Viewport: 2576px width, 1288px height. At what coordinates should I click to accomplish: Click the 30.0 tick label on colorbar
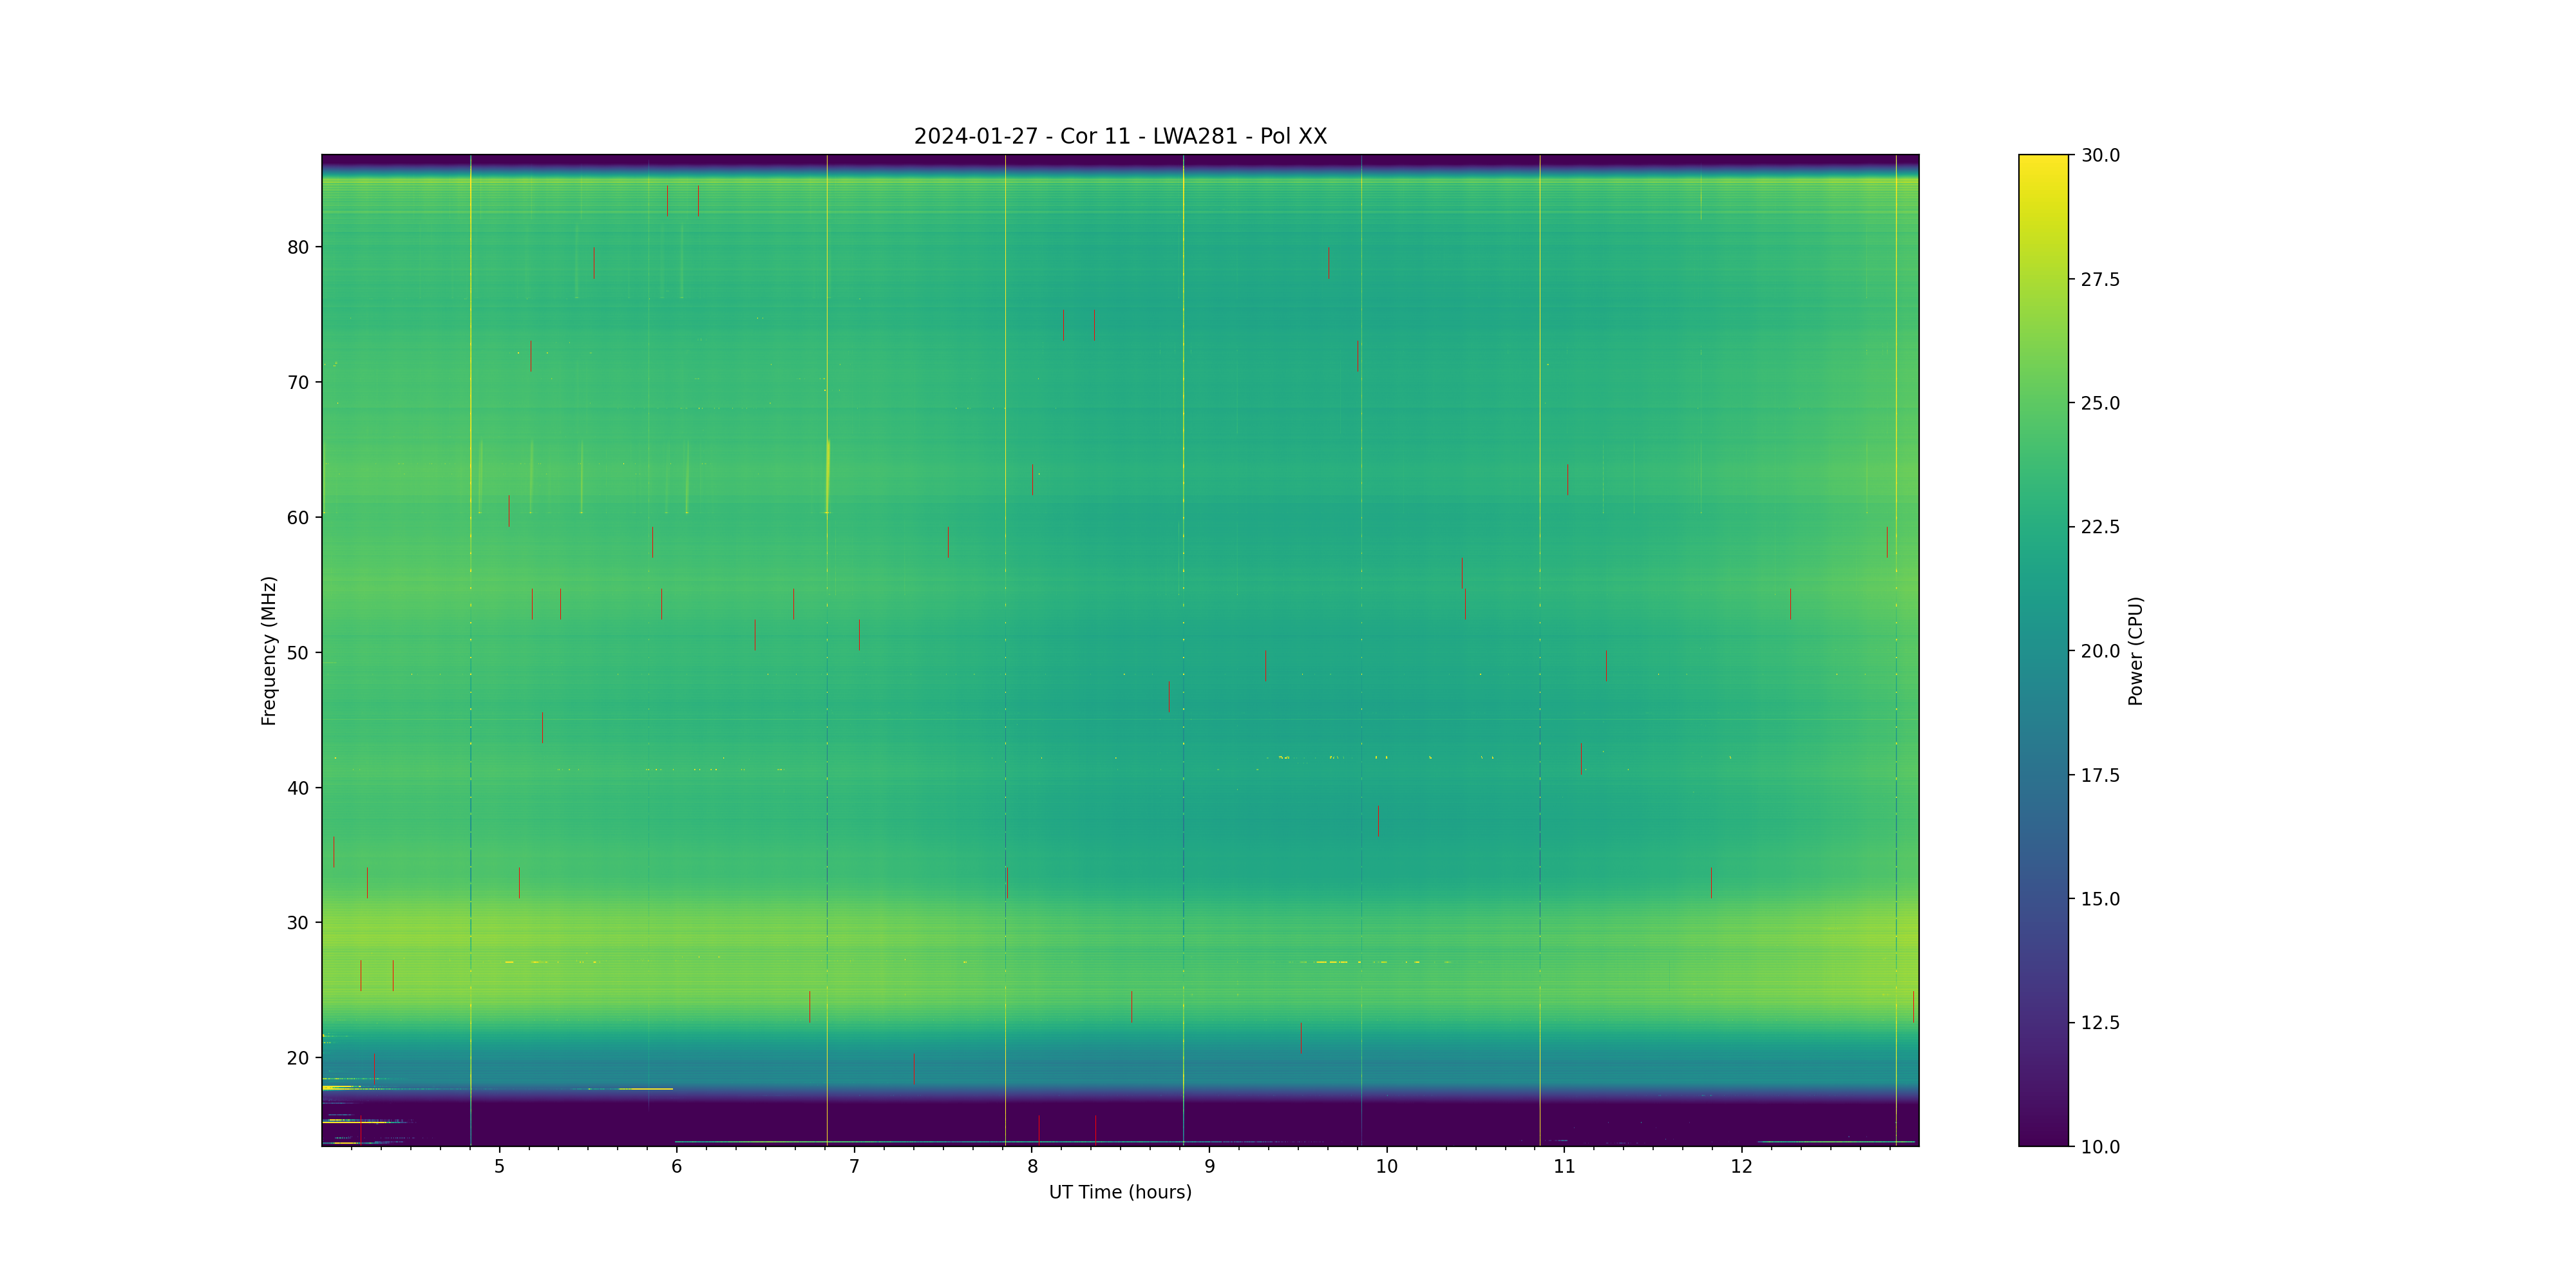point(2099,155)
